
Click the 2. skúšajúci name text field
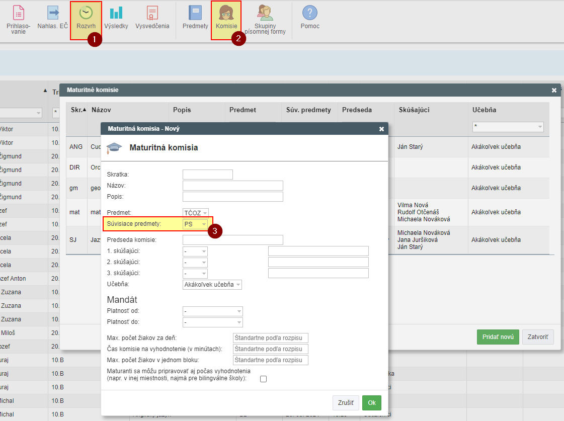pos(318,262)
